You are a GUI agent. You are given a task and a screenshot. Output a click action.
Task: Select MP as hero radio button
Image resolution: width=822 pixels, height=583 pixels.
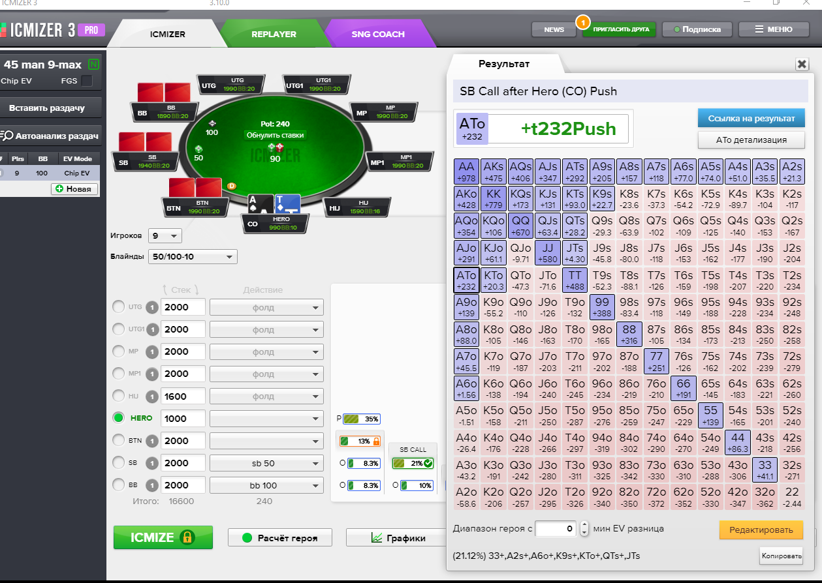point(119,351)
